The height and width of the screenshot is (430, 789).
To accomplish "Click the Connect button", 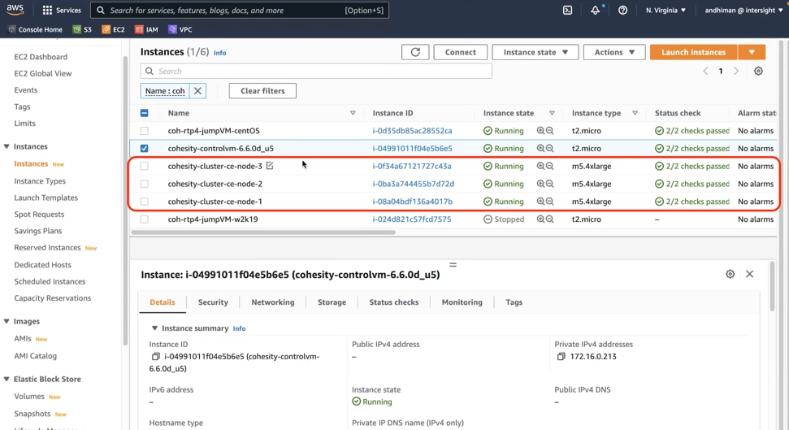I will 461,52.
